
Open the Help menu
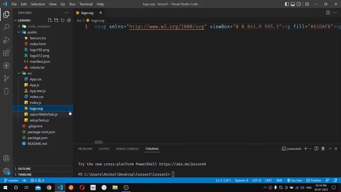100,4
